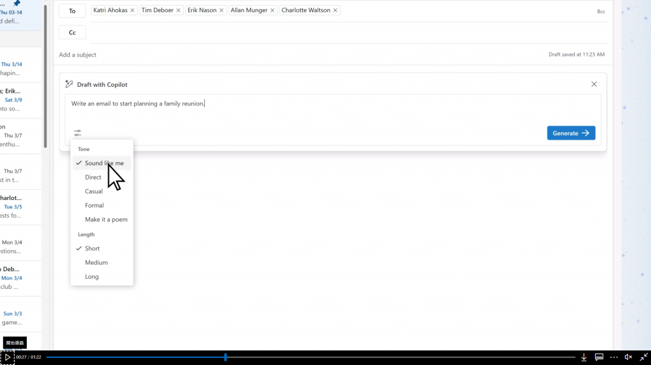Open the message dated Sun 3/3
Screen dimensions: 651x365
pyautogui.click(x=21, y=314)
